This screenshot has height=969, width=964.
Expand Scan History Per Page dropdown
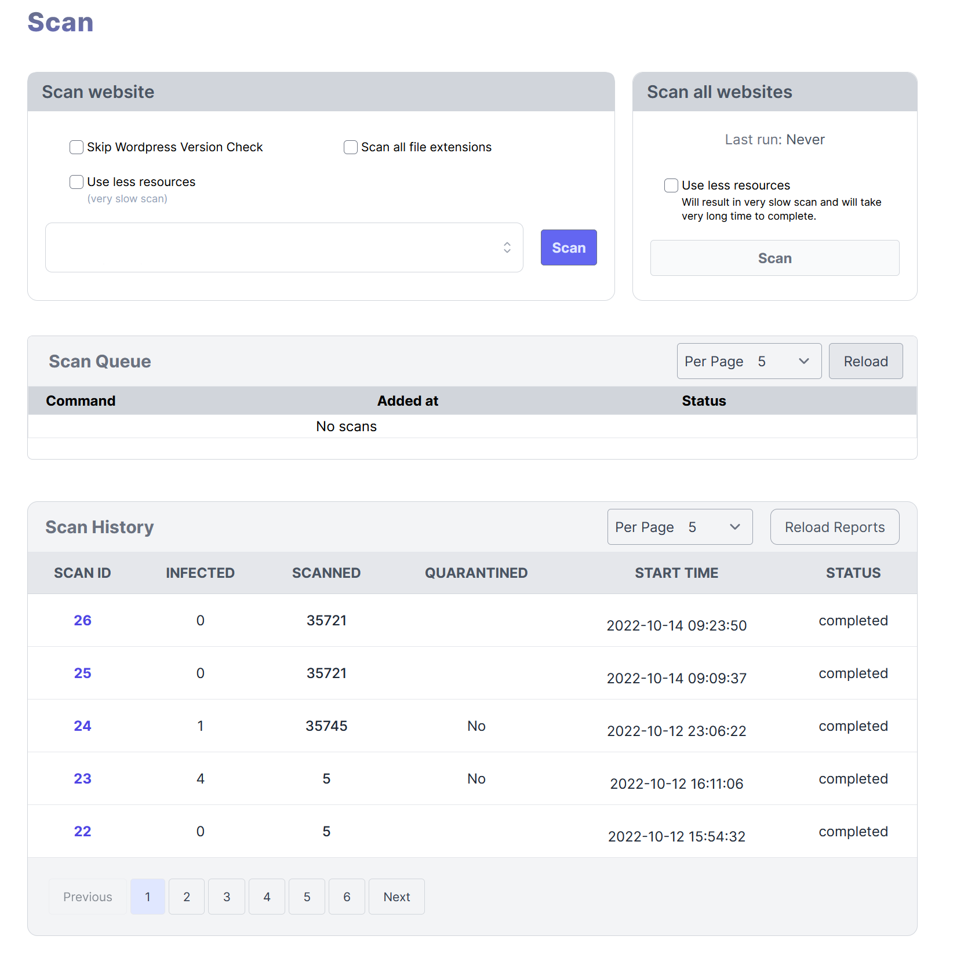pyautogui.click(x=680, y=527)
